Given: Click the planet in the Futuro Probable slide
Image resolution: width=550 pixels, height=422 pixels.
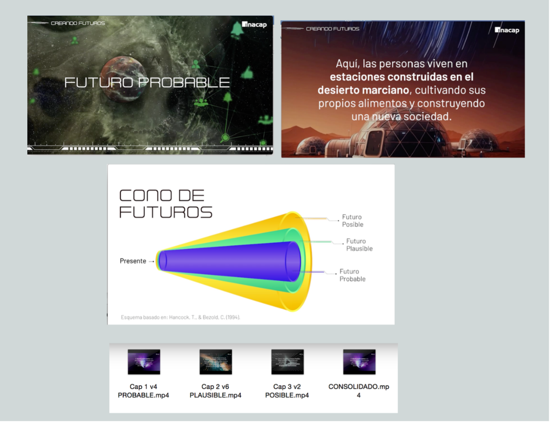Looking at the screenshot, I should coord(120,79).
